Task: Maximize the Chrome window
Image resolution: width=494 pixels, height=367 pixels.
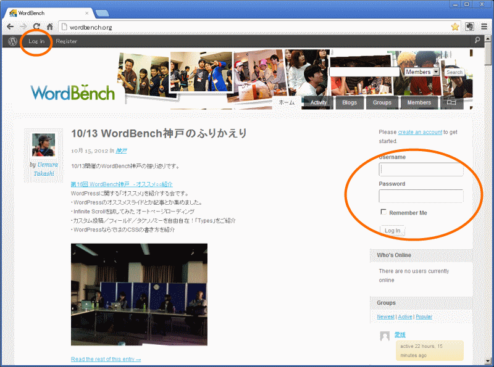Action: (467, 4)
